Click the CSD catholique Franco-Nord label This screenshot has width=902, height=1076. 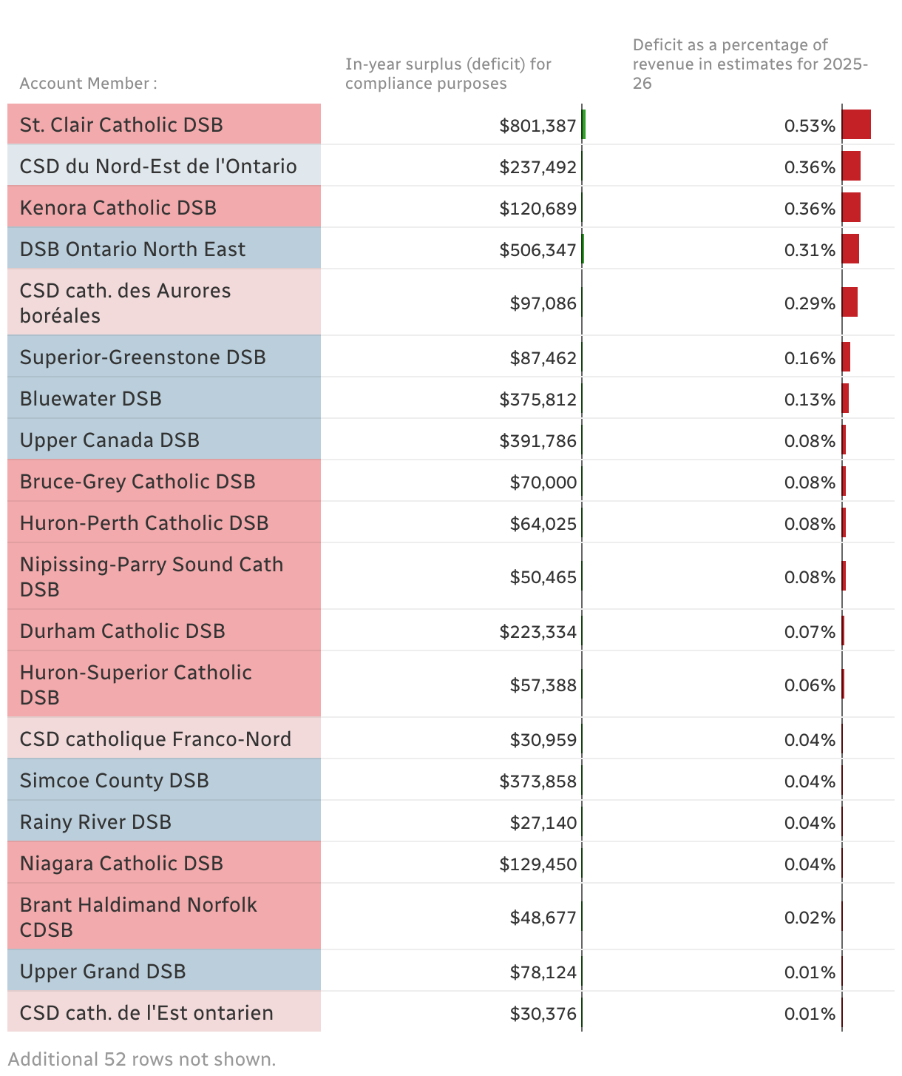click(155, 739)
